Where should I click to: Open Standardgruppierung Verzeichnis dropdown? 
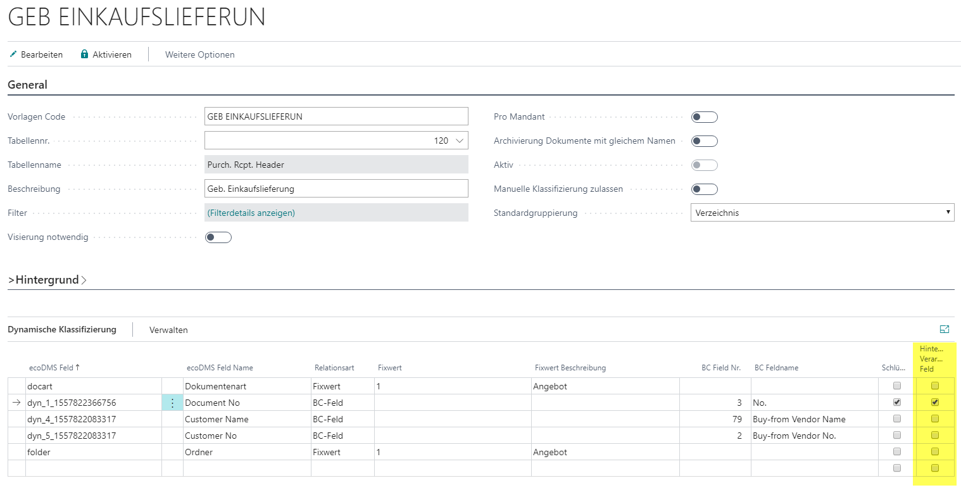click(x=822, y=213)
